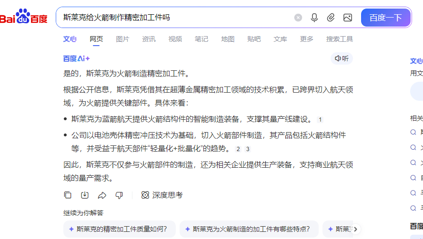
Task: Open the 图片 tab
Action: 122,39
